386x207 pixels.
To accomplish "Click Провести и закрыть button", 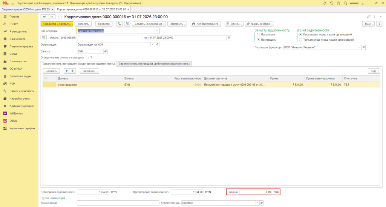I will pyautogui.click(x=57, y=24).
